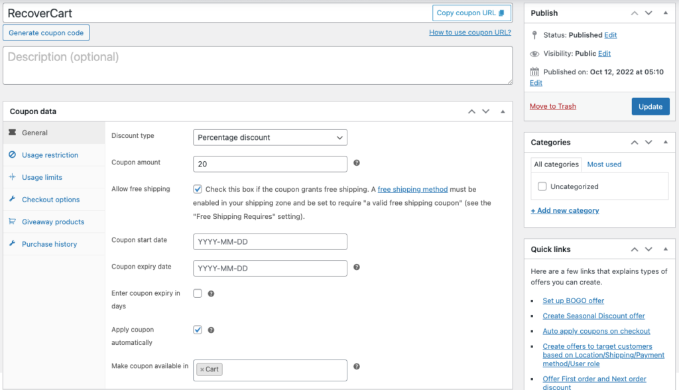Click Move to Trash link

[552, 106]
